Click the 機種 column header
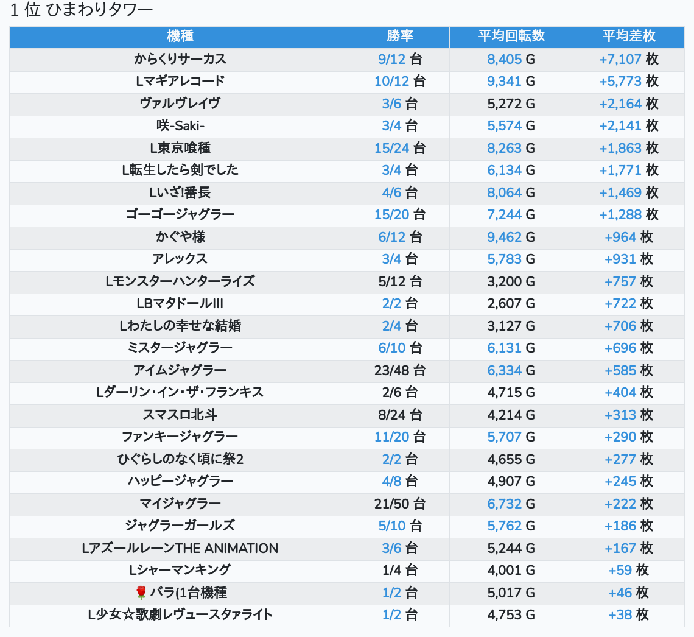This screenshot has width=694, height=637. (180, 37)
